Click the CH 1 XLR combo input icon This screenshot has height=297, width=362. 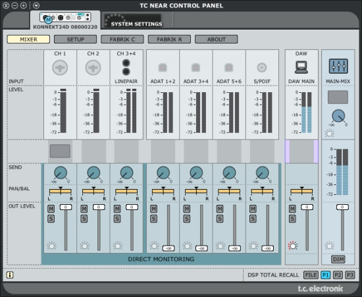[x=60, y=68]
